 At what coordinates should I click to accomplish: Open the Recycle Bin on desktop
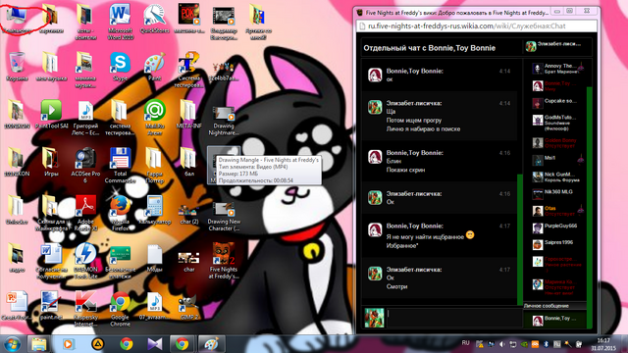[x=17, y=67]
